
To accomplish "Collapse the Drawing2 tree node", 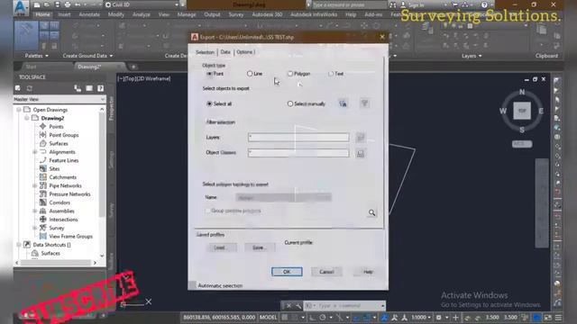I will pyautogui.click(x=27, y=118).
